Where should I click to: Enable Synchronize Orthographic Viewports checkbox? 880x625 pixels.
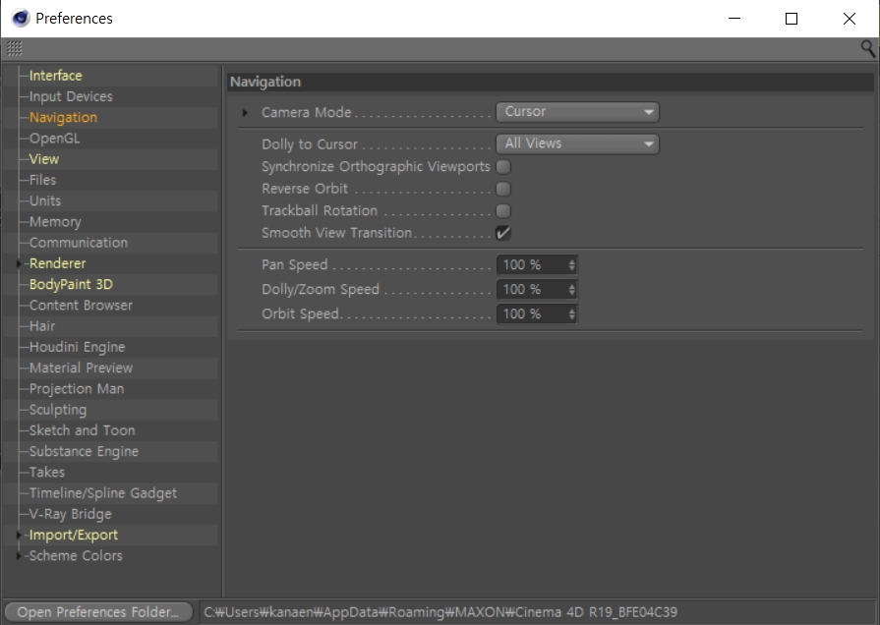pyautogui.click(x=503, y=167)
